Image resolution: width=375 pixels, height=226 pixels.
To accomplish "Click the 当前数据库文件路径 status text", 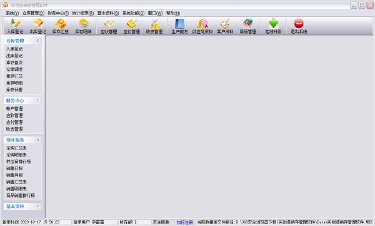I will tap(284, 222).
